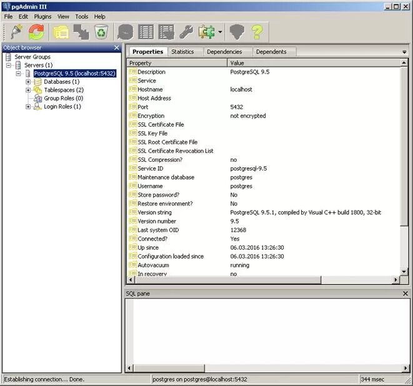
Task: Open the Plugins menu
Action: click(42, 17)
